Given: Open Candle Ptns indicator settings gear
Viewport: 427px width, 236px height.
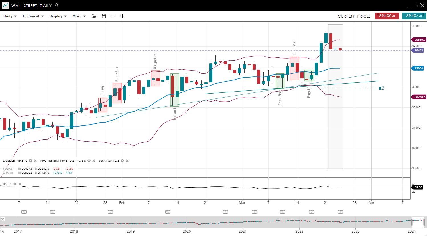Looking at the screenshot, I should tap(30, 161).
